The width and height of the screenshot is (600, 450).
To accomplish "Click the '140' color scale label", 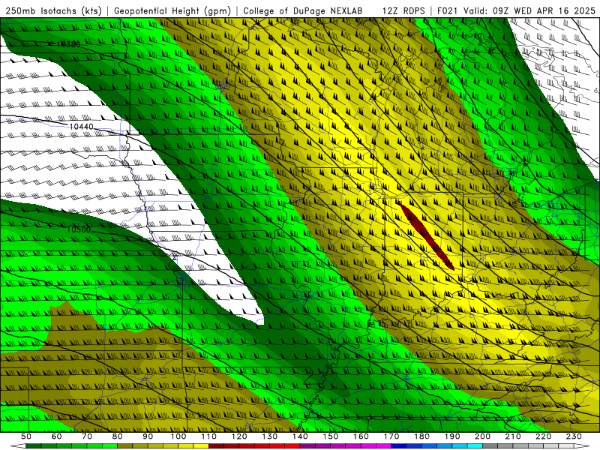I will click(300, 436).
